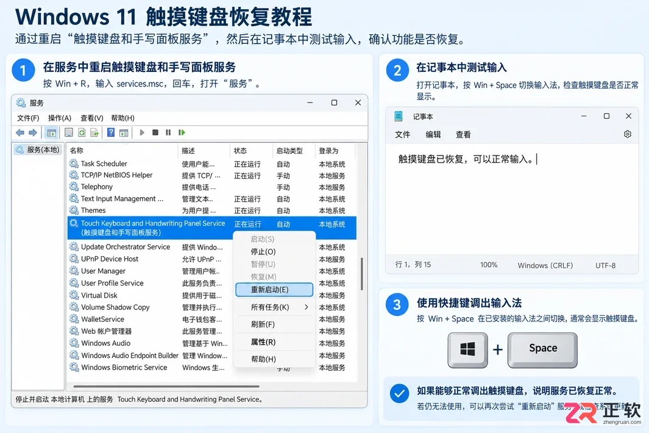Open Notepad settings gear icon

628,134
